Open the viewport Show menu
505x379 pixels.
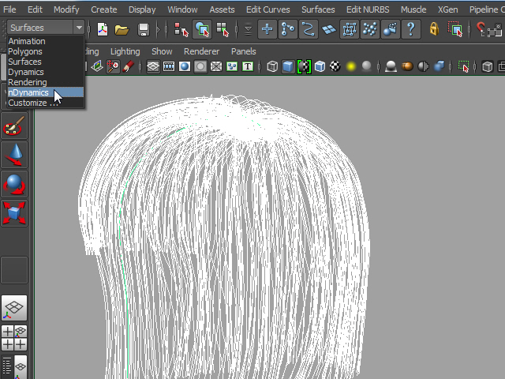162,51
